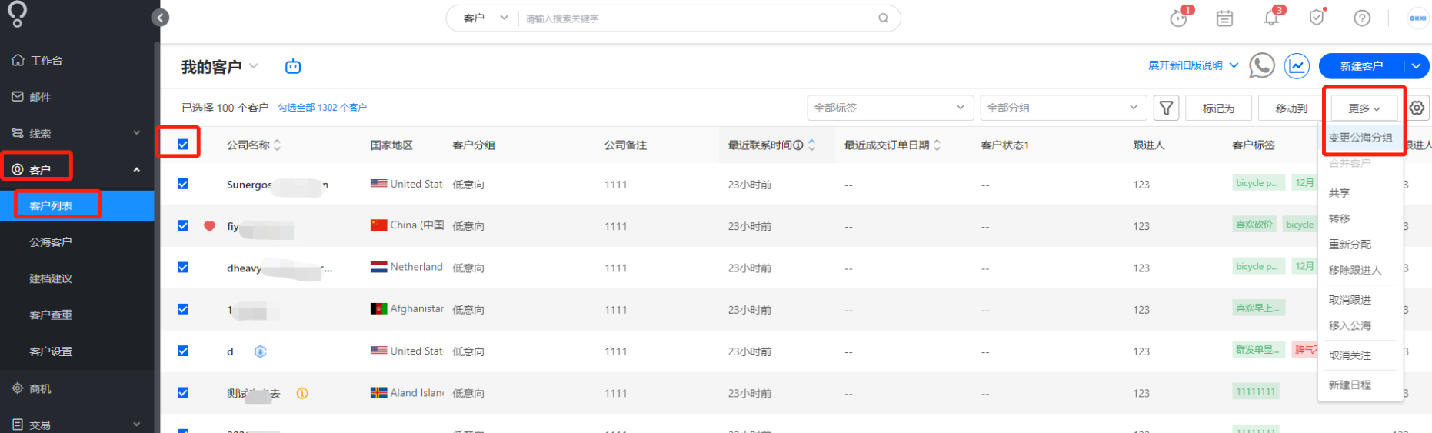The image size is (1432, 433).
Task: Choose 共享 from the 更多 menu
Action: pyautogui.click(x=1360, y=193)
